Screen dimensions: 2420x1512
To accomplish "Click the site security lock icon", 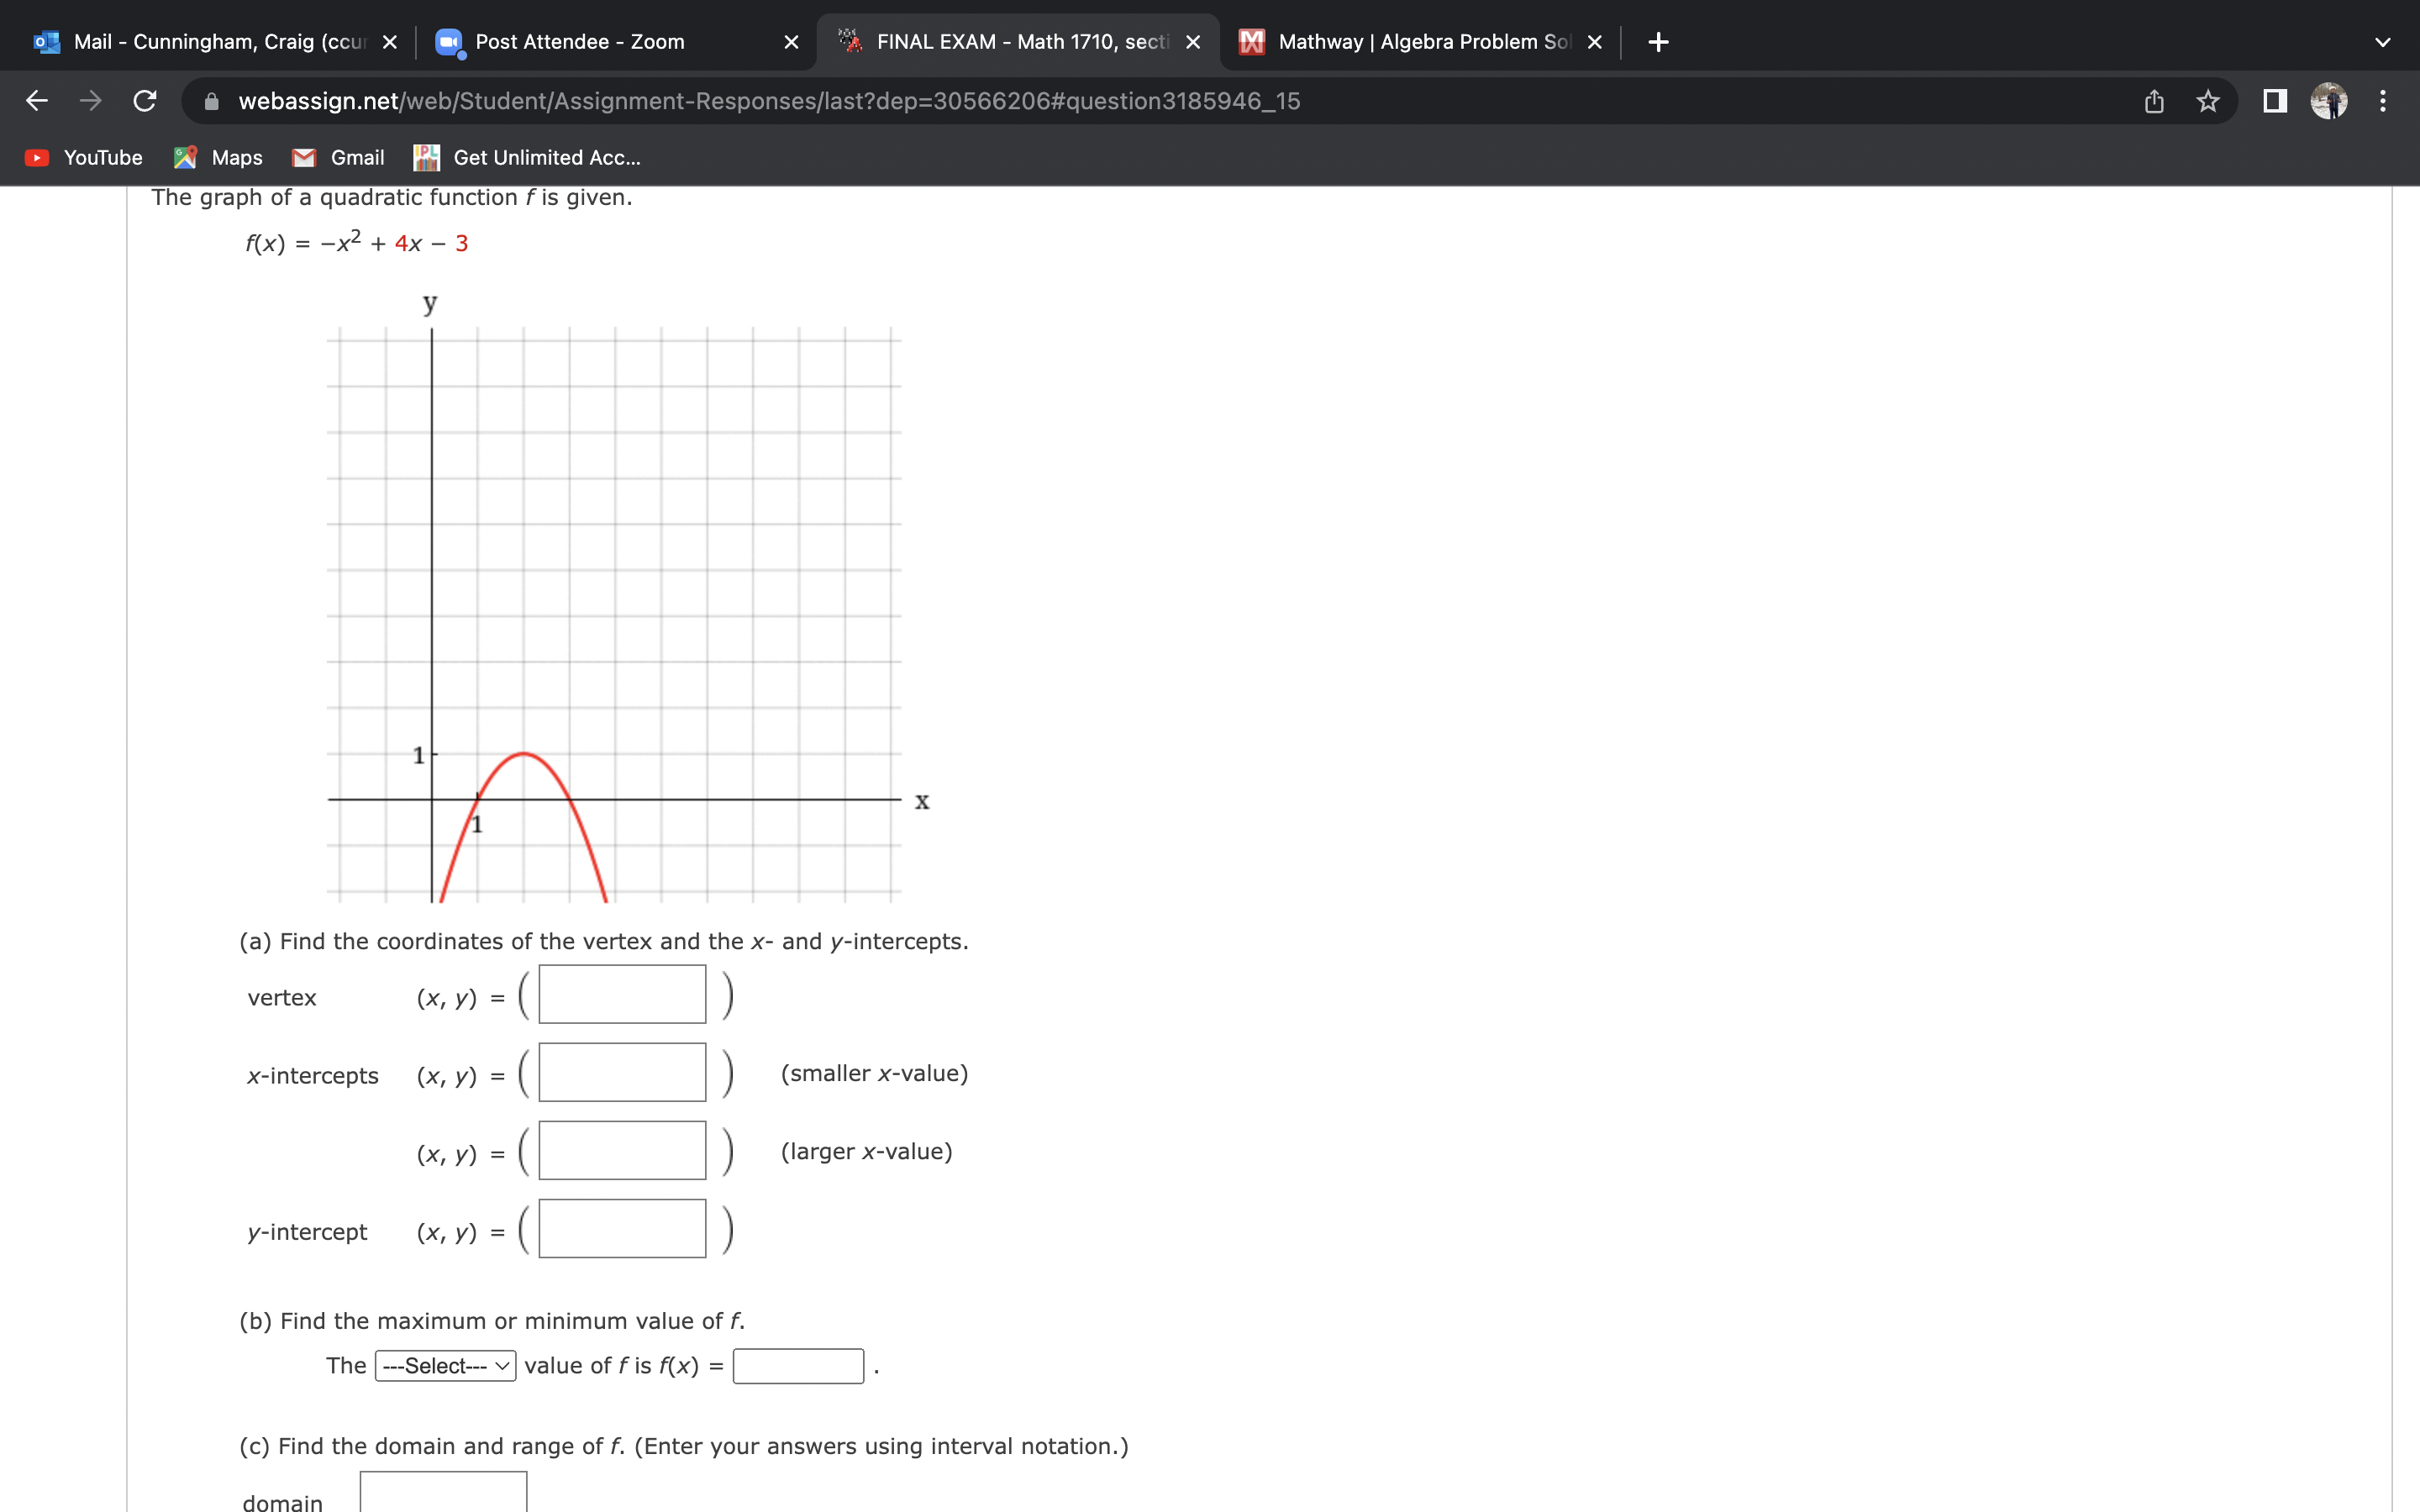I will 210,100.
